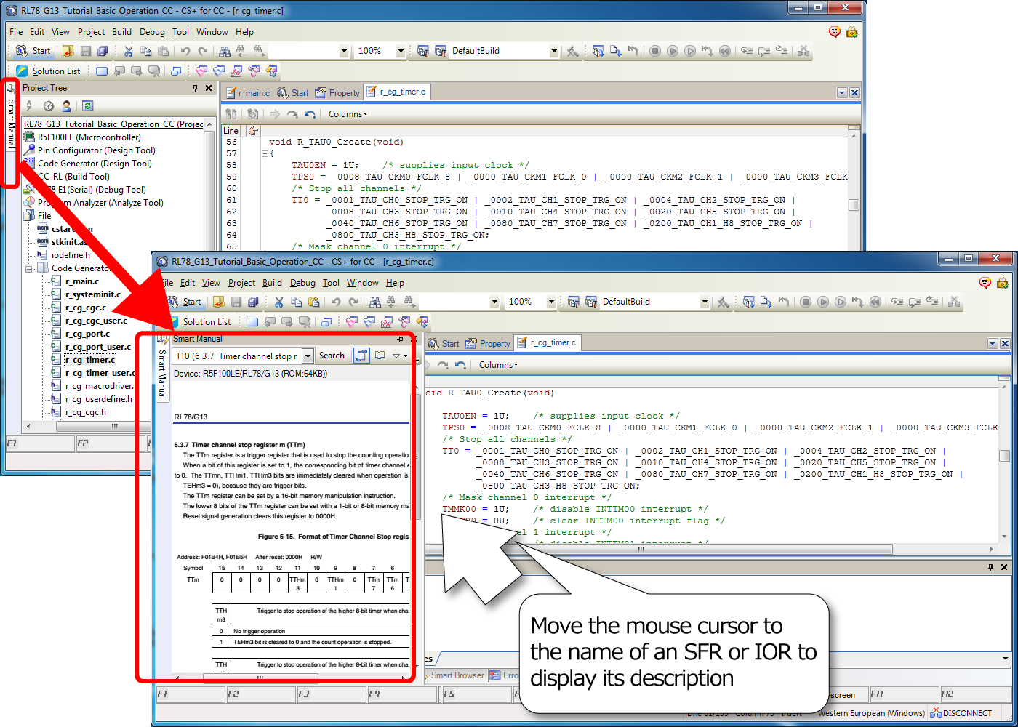Click Go run icon in front window toolbar
This screenshot has width=1018, height=727.
click(823, 302)
